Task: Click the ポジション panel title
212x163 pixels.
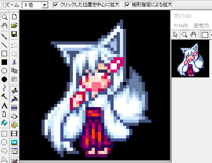Action: 183,16
